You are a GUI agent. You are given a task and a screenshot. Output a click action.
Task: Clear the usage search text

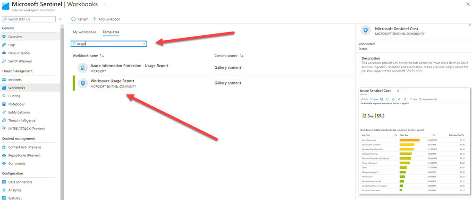144,43
